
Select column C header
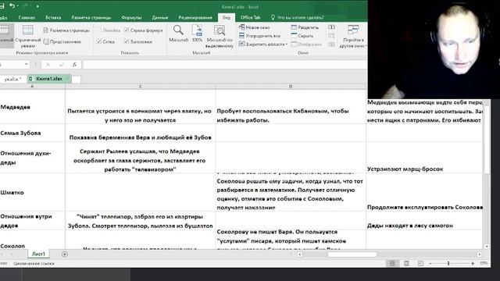click(141, 87)
